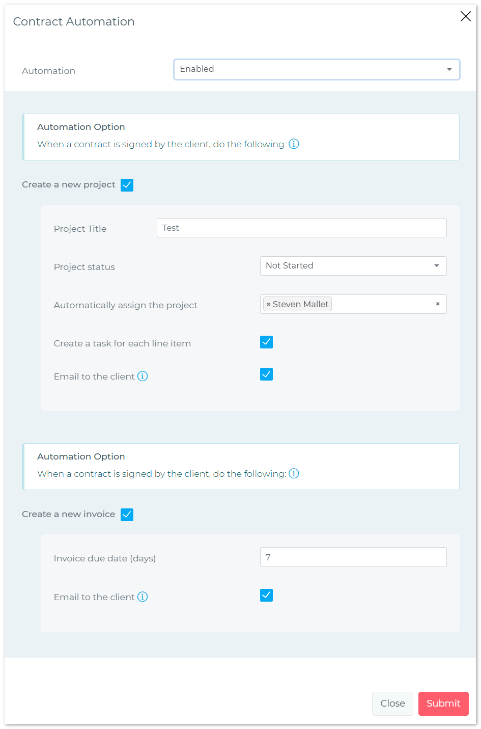Uncheck Create a new invoice

pos(127,515)
